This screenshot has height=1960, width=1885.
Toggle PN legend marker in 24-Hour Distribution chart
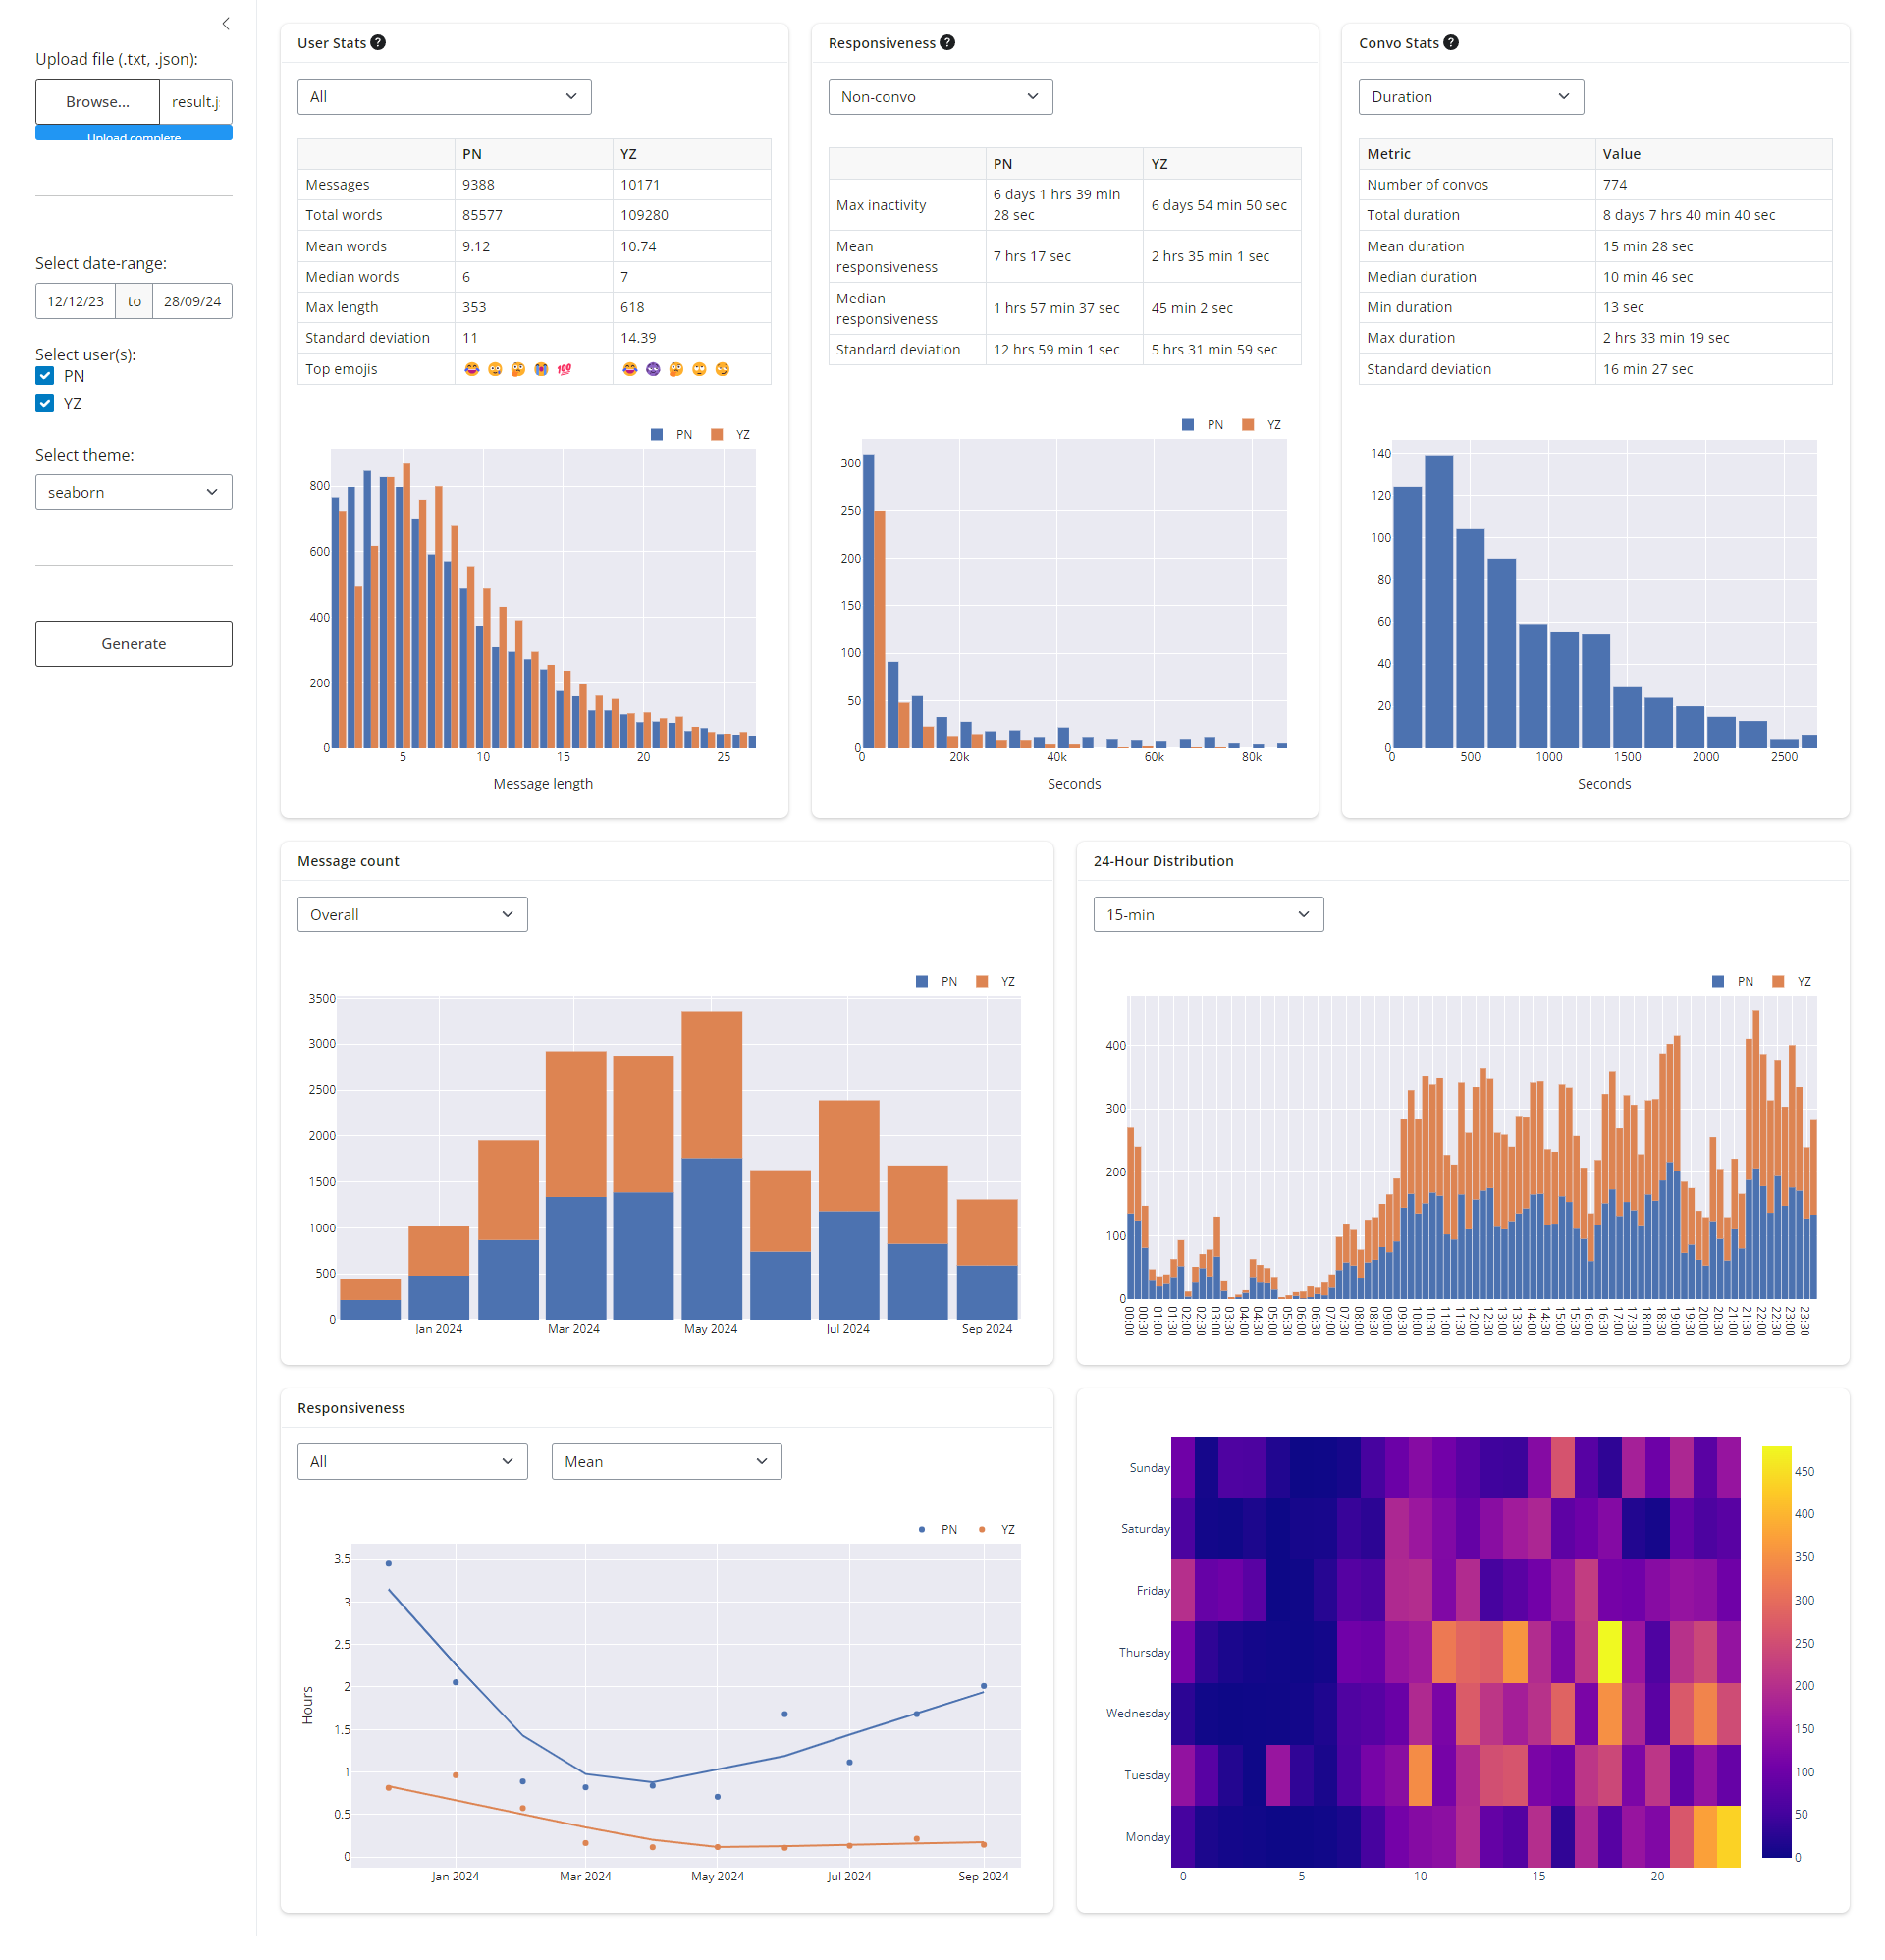[x=1718, y=982]
